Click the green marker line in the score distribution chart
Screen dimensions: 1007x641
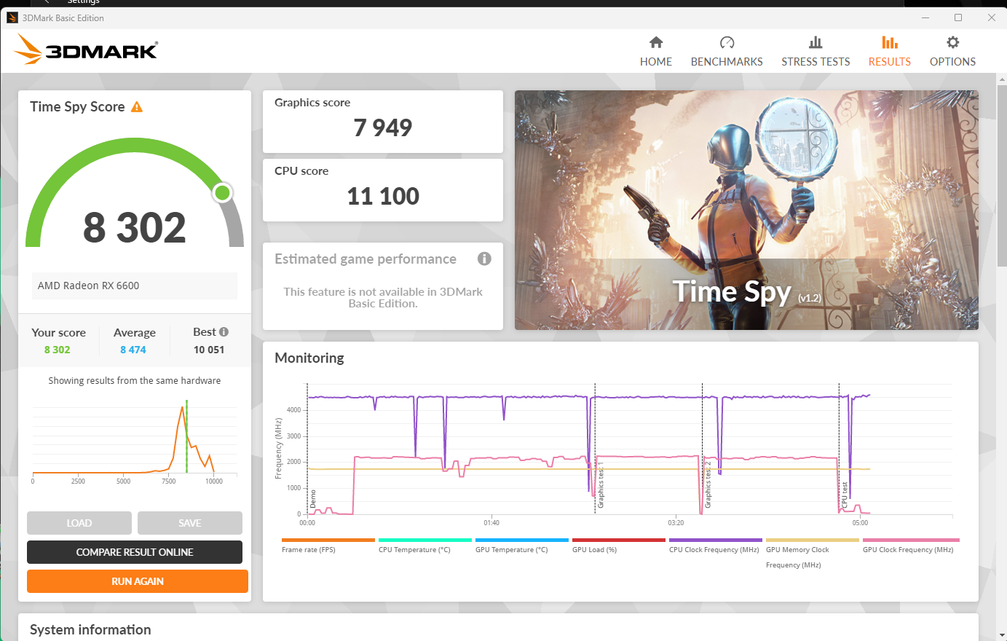pyautogui.click(x=186, y=436)
